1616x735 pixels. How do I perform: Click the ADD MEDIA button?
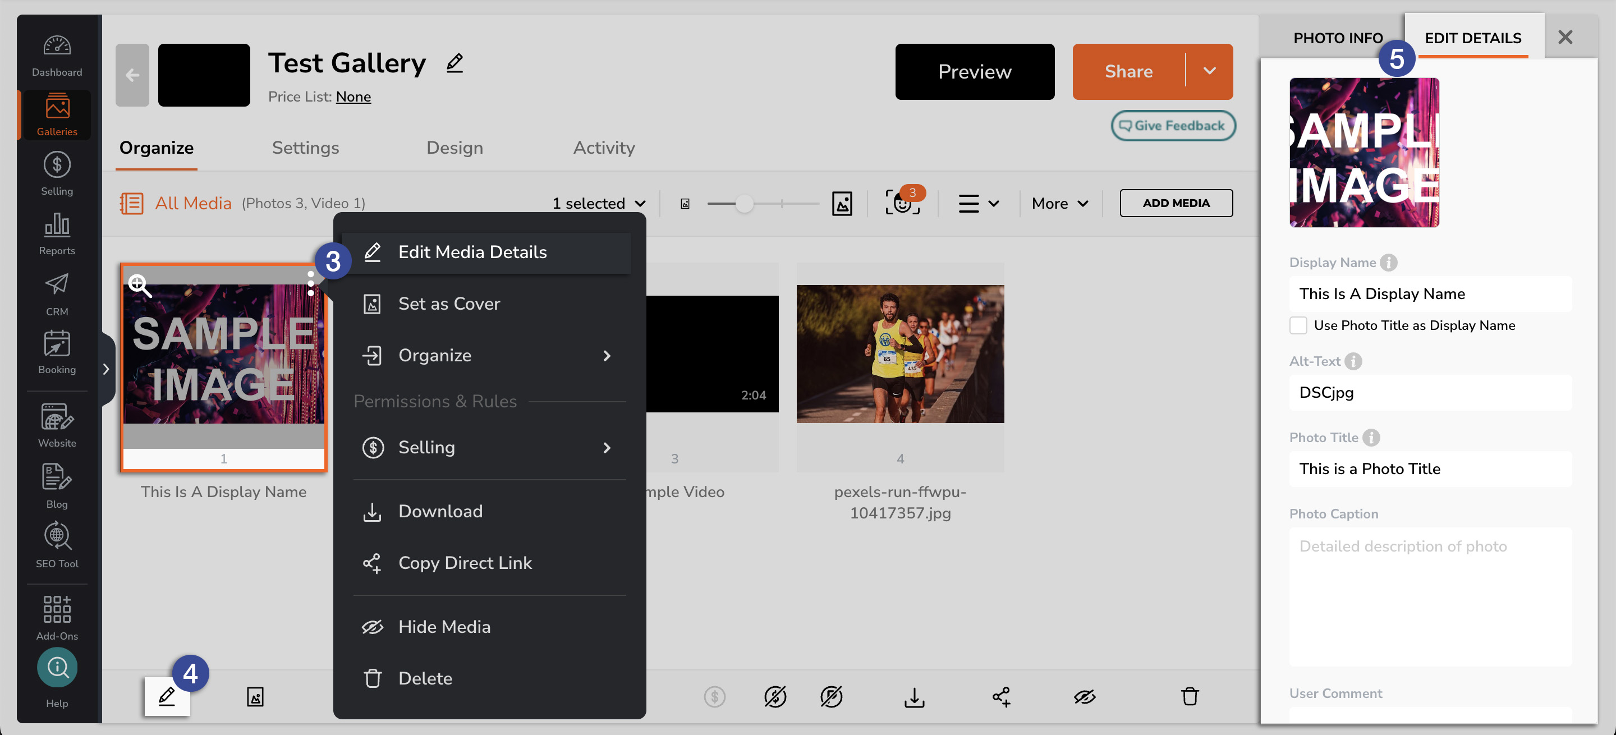1176,203
